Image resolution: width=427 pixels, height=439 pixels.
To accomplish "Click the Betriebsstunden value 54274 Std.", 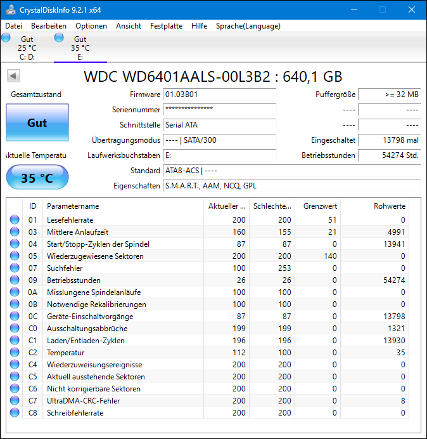I will point(389,155).
